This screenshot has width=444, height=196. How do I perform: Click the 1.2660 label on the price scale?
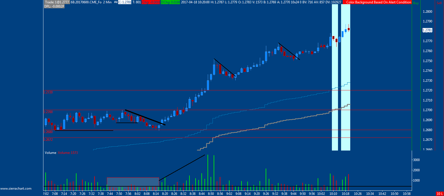pyautogui.click(x=427, y=149)
